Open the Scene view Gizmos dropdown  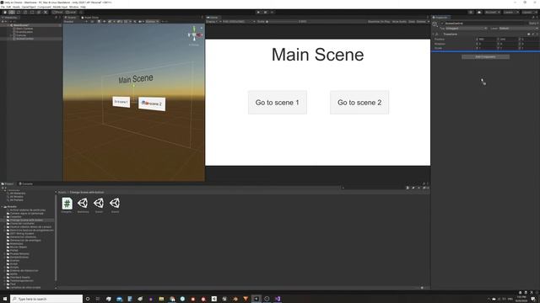pos(152,22)
